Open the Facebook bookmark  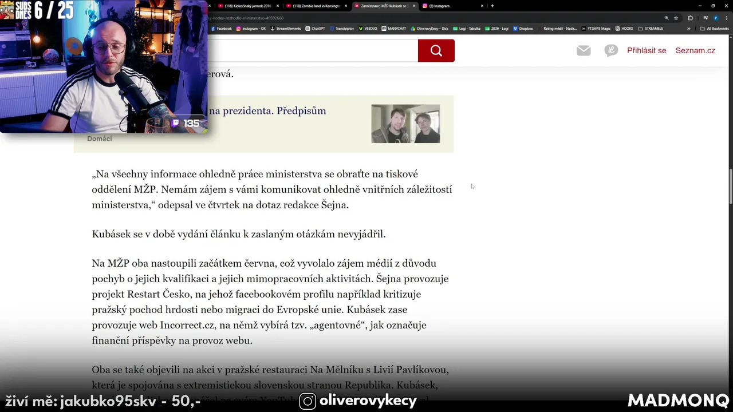coord(221,28)
